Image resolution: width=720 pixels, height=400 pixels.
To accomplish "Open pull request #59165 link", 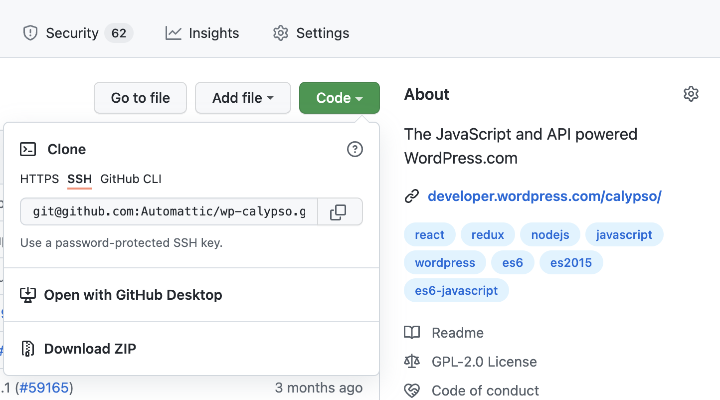I will pos(44,388).
